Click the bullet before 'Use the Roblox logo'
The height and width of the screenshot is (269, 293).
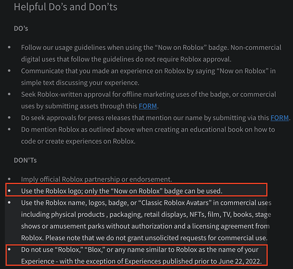click(9, 190)
